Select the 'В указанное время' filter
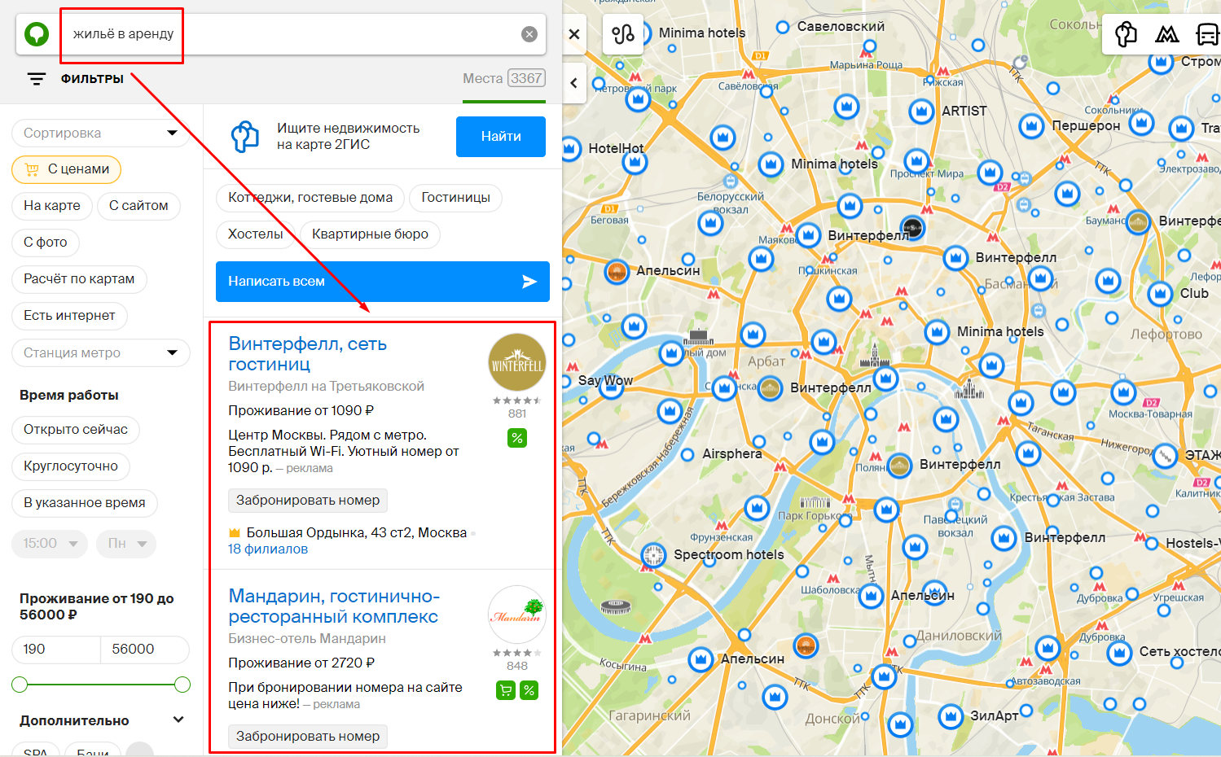Viewport: 1221px width, 757px height. pyautogui.click(x=85, y=503)
